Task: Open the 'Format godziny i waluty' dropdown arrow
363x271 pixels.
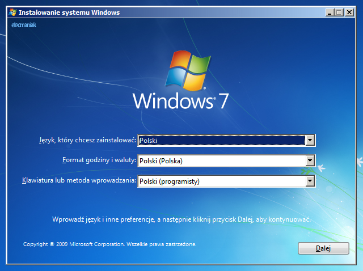Action: click(310, 160)
